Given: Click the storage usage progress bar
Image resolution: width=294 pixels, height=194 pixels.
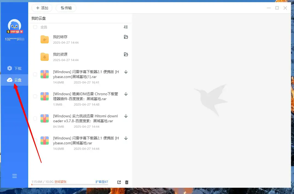Looking at the screenshot, I should [x=70, y=185].
